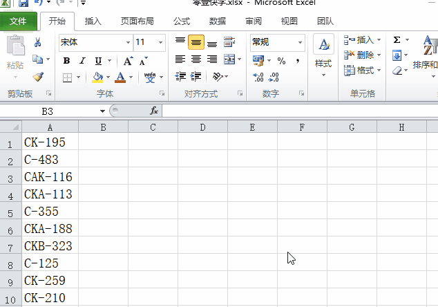Image resolution: width=438 pixels, height=307 pixels.
Task: Align text to bottom of cell
Action: [x=212, y=42]
